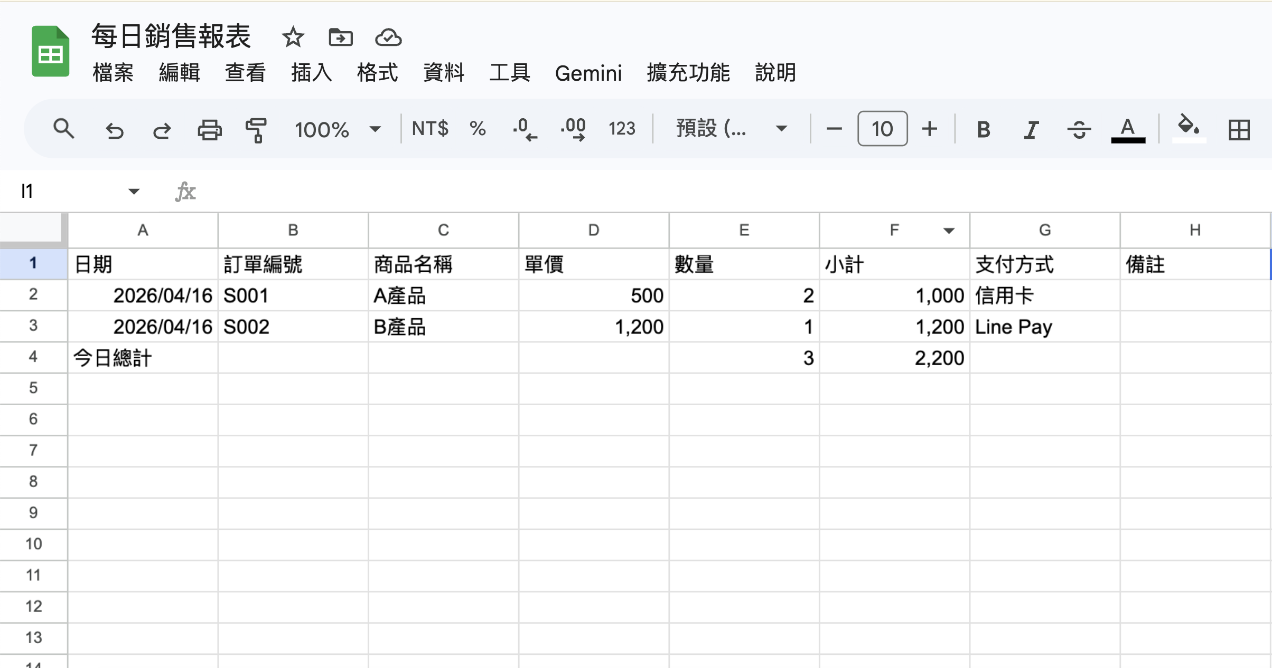The image size is (1272, 668).
Task: Open the filter dropdown on column F
Action: coord(949,231)
